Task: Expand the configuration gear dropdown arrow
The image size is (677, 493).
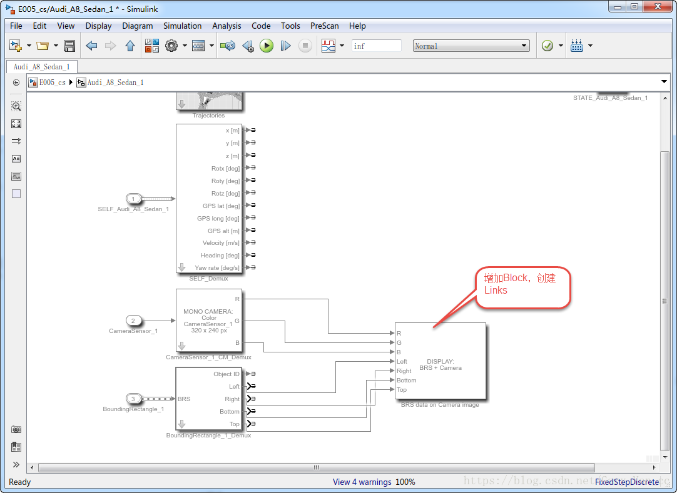Action: click(185, 46)
